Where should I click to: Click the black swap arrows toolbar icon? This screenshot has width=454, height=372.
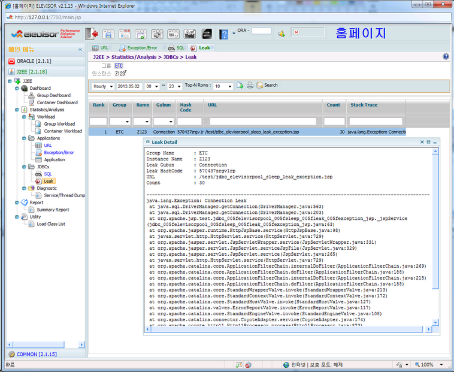pos(207,34)
